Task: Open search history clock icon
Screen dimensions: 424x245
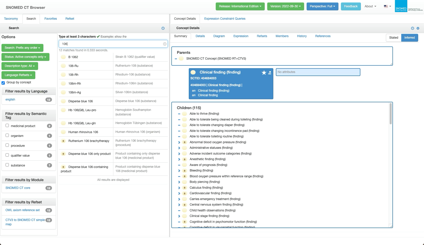Action: pyautogui.click(x=163, y=28)
